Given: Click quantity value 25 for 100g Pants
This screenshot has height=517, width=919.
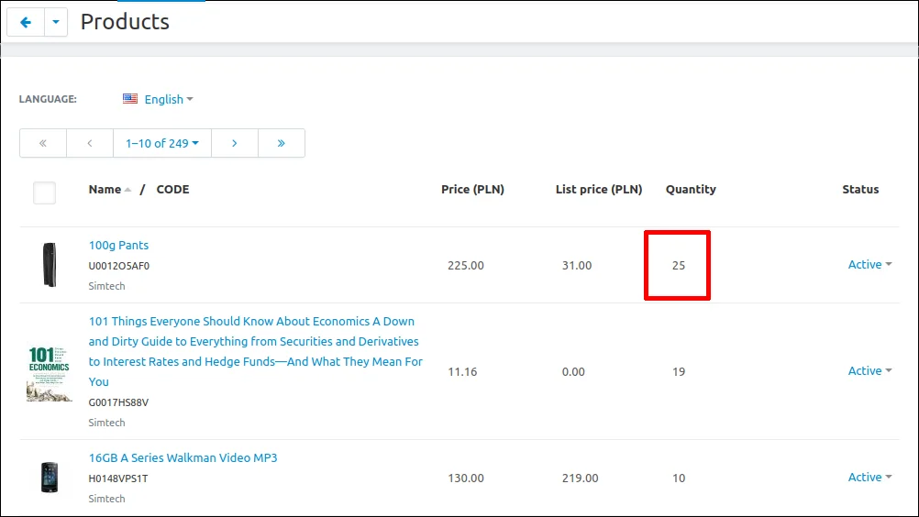Looking at the screenshot, I should [x=678, y=266].
